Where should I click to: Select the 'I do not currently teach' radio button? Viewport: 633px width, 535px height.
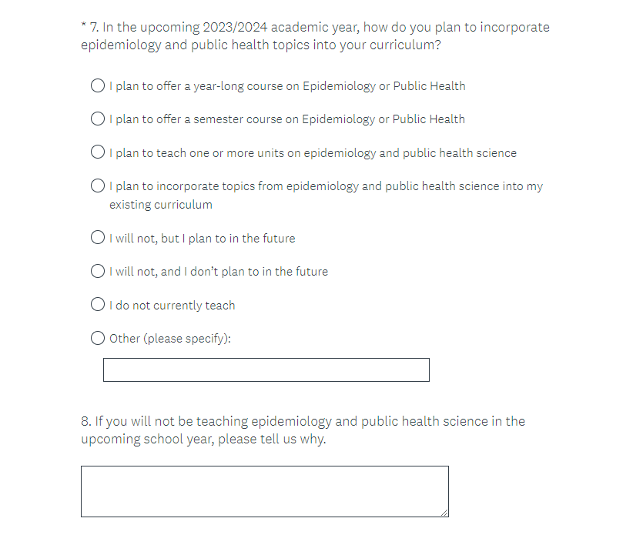[x=98, y=305]
